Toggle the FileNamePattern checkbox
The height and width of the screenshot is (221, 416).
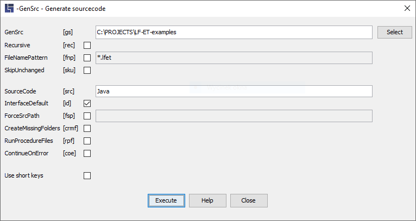87,58
